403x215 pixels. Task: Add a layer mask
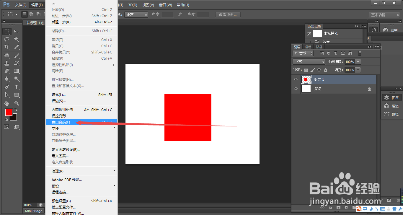click(x=339, y=208)
